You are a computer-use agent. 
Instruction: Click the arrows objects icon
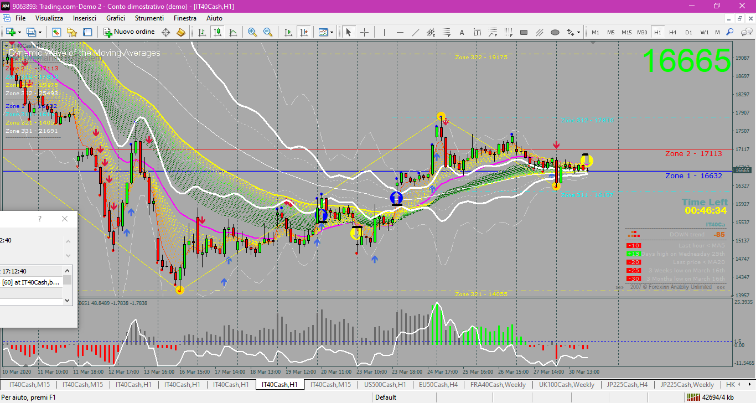coord(571,32)
